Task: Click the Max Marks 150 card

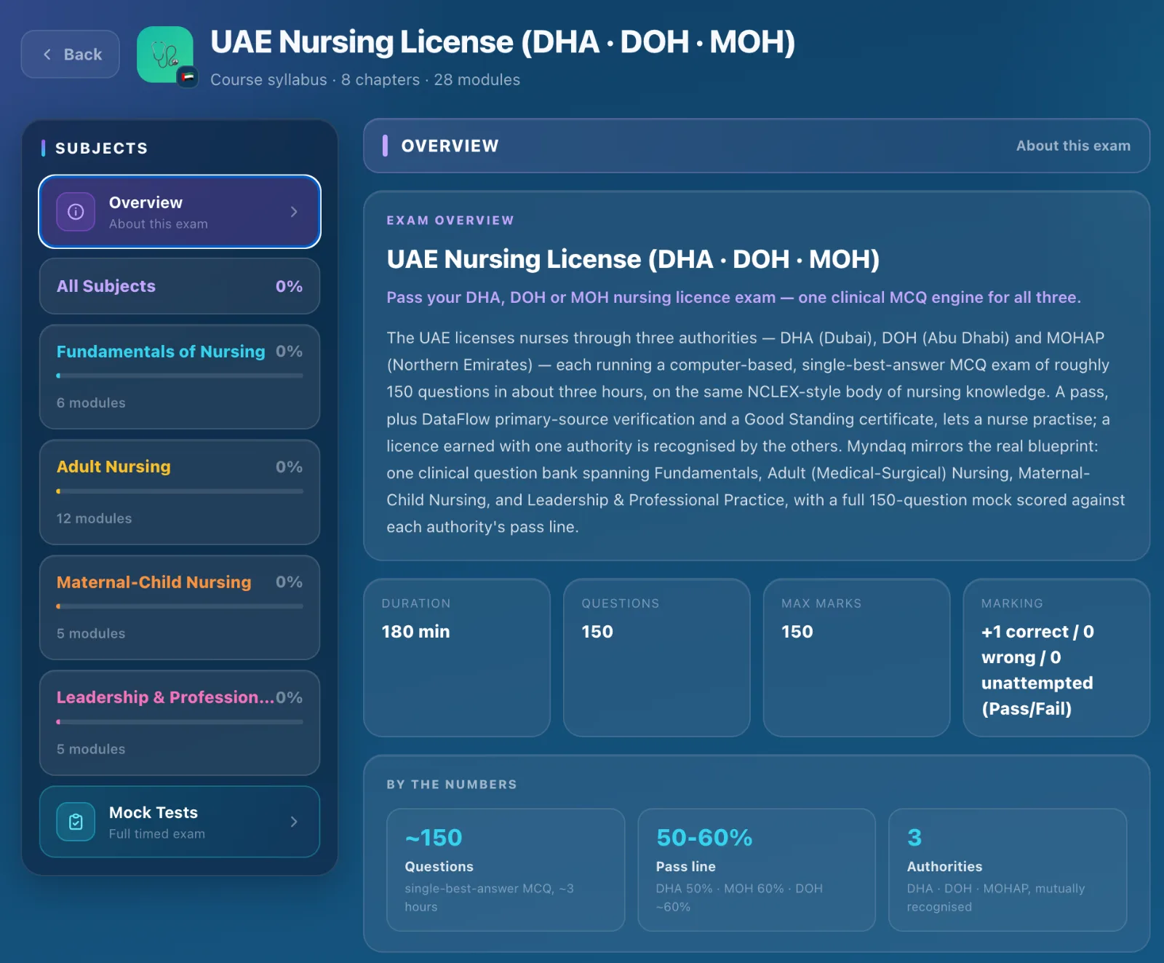Action: [x=856, y=657]
